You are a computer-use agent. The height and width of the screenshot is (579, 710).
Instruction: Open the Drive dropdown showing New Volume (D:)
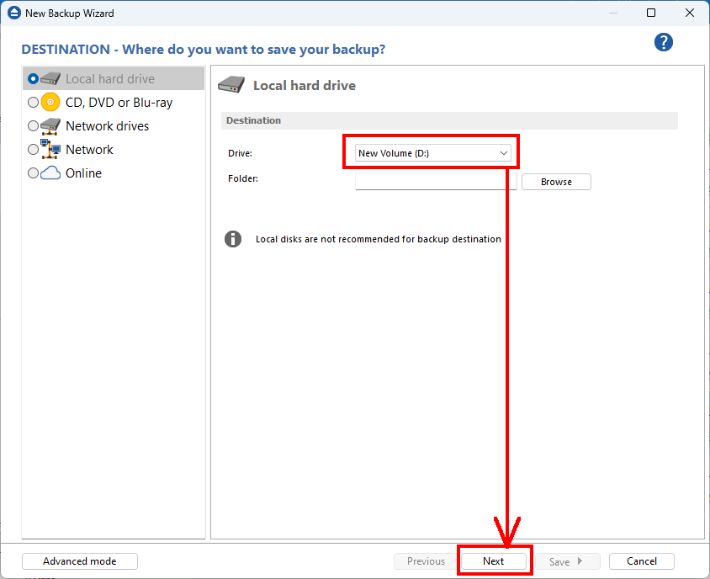click(x=433, y=153)
